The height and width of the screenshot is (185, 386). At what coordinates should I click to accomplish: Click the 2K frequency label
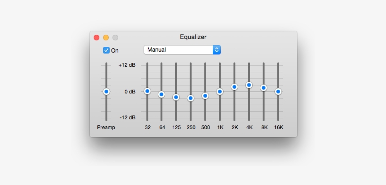[x=235, y=128]
